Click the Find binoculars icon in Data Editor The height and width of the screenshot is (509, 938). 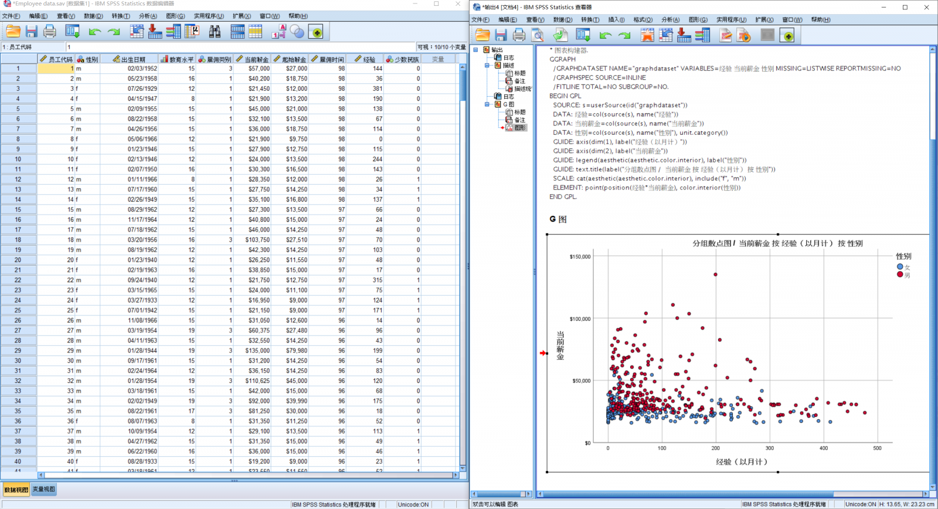(215, 32)
